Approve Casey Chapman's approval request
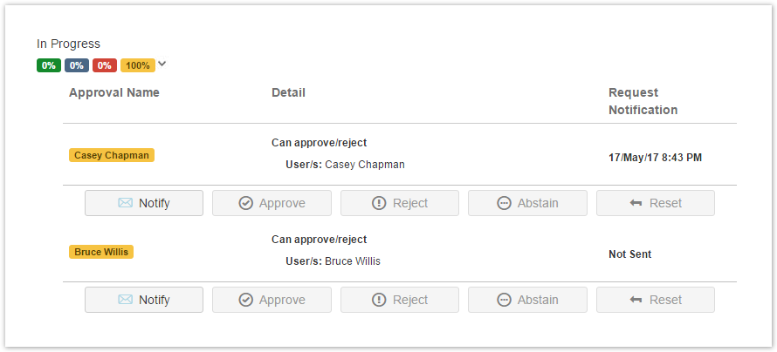This screenshot has height=352, width=777. [272, 203]
